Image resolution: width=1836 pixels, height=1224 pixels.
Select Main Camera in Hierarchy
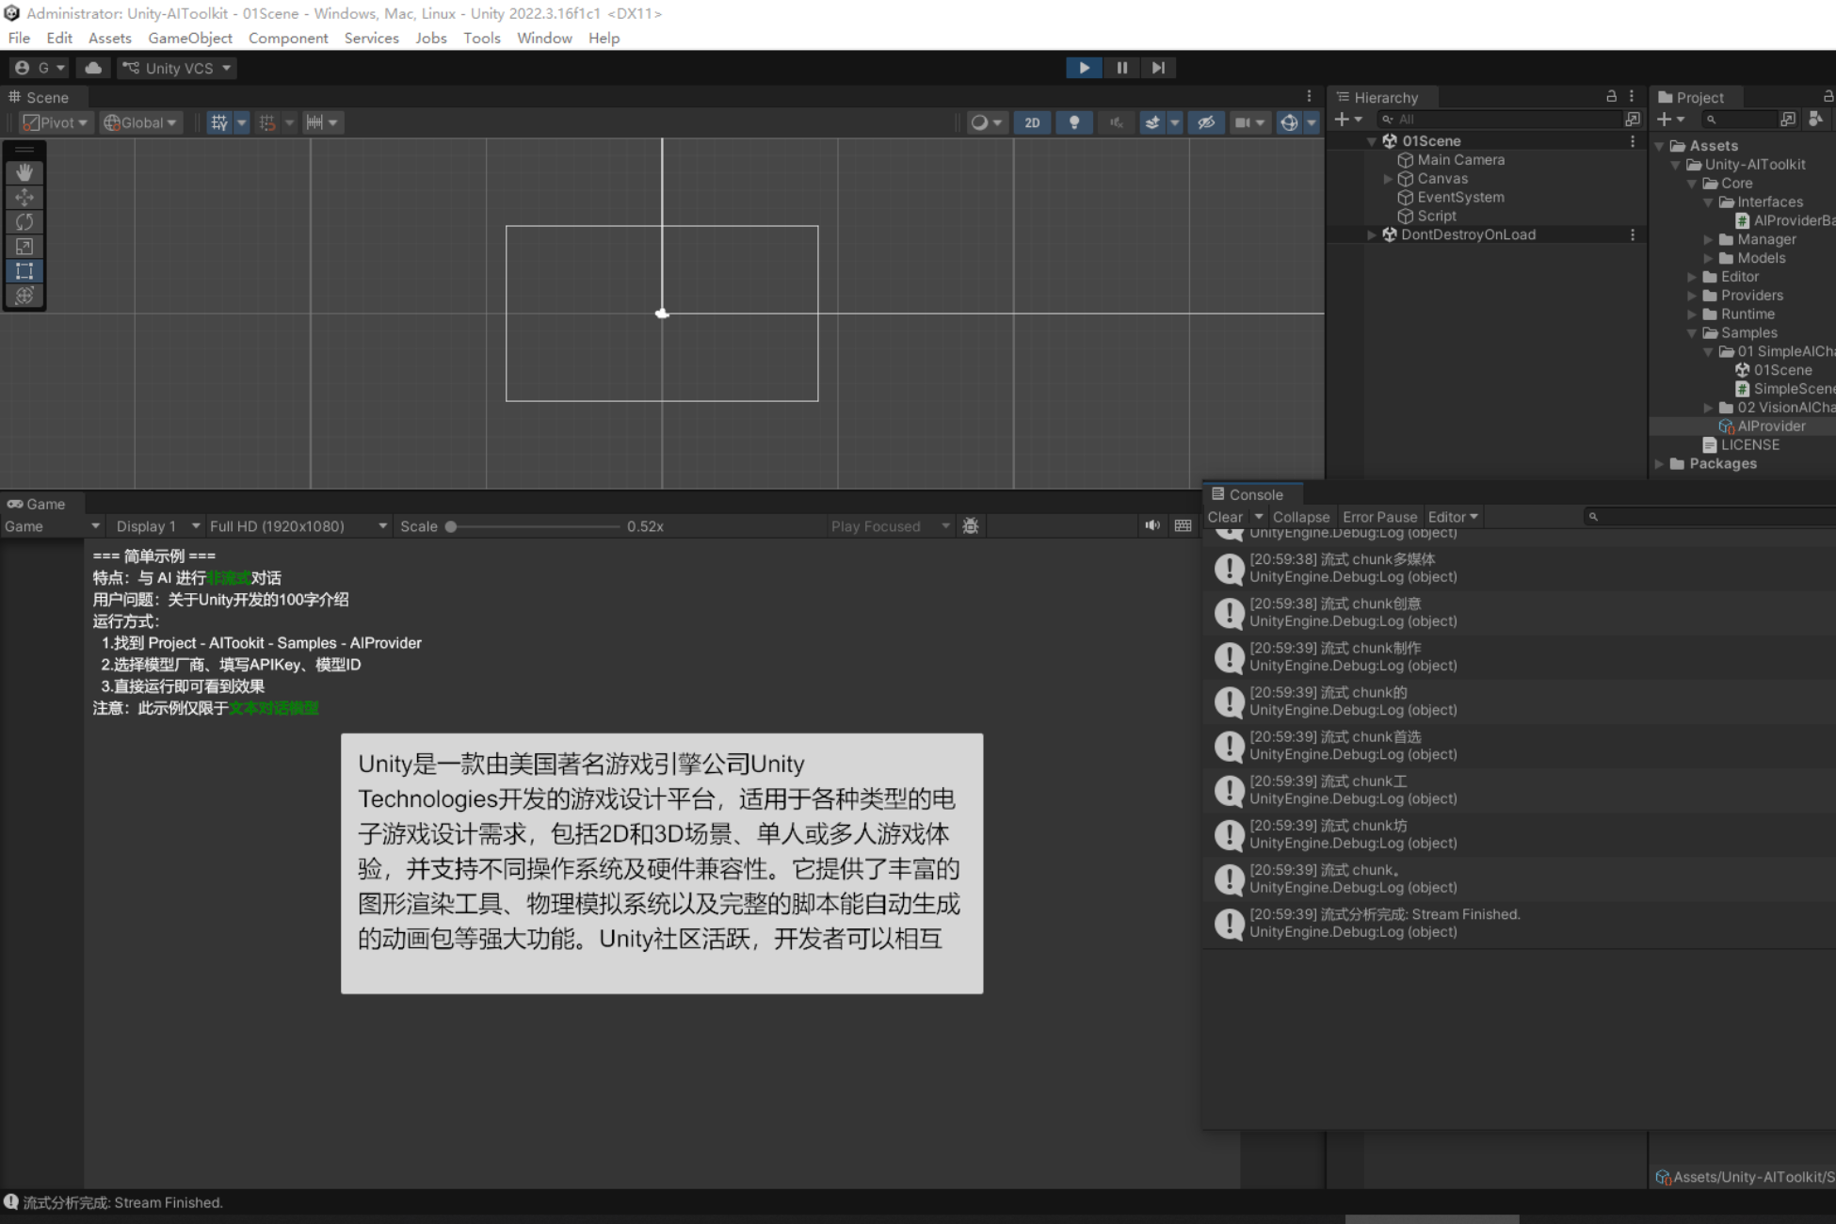tap(1460, 160)
